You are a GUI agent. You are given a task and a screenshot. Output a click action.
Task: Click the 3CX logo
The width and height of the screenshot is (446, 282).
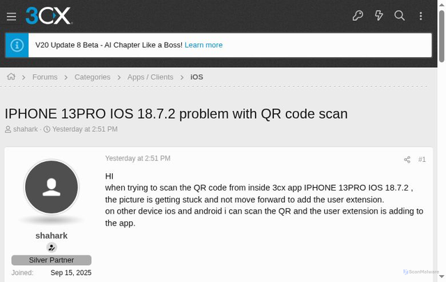click(x=49, y=15)
